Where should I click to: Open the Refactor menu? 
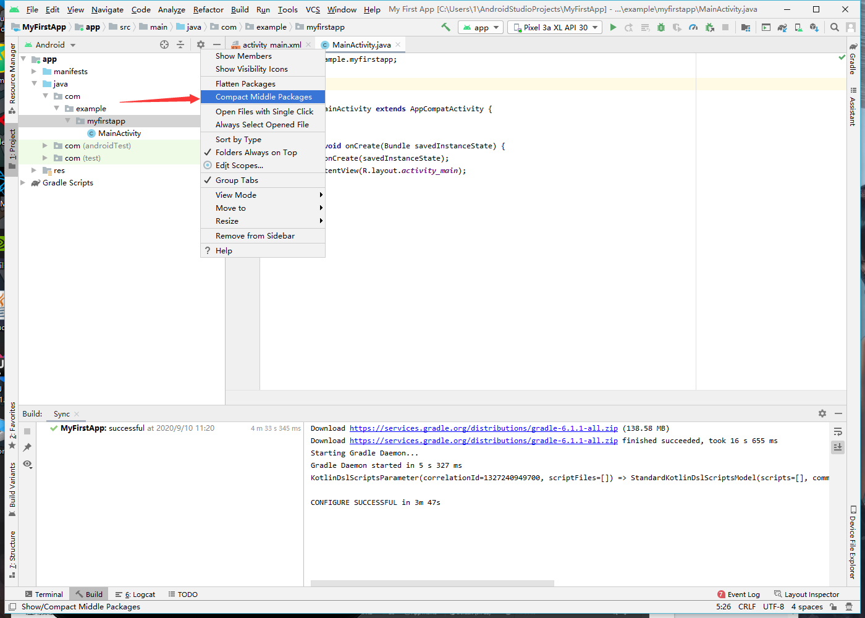click(x=208, y=10)
